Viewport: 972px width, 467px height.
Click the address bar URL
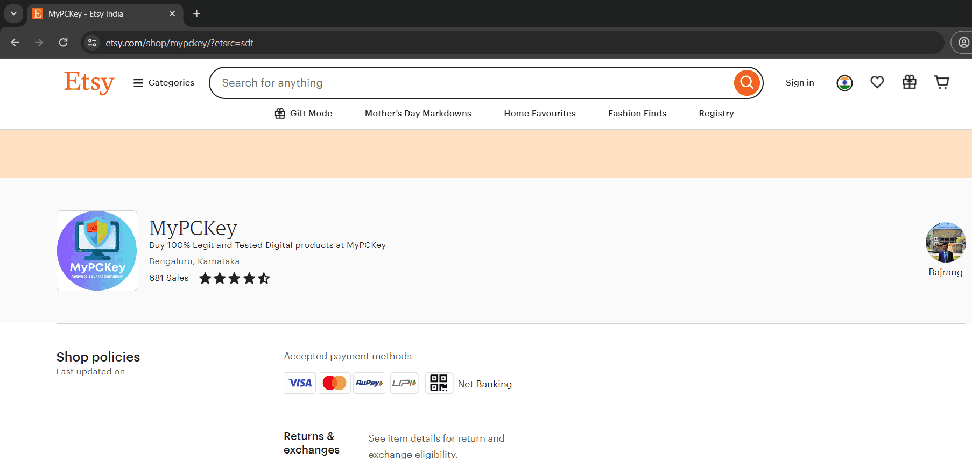click(x=179, y=43)
